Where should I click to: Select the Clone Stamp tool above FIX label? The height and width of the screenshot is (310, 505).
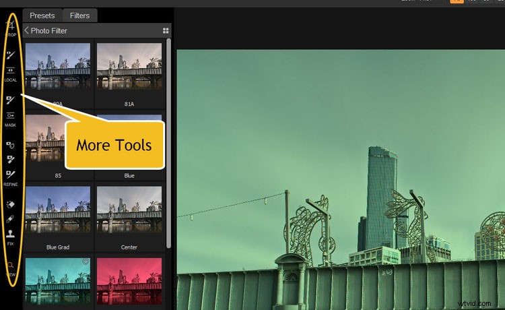tap(10, 234)
